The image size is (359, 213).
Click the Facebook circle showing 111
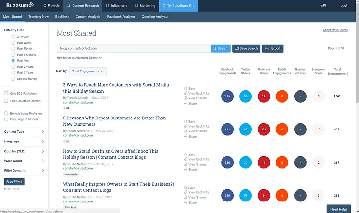coord(227,130)
